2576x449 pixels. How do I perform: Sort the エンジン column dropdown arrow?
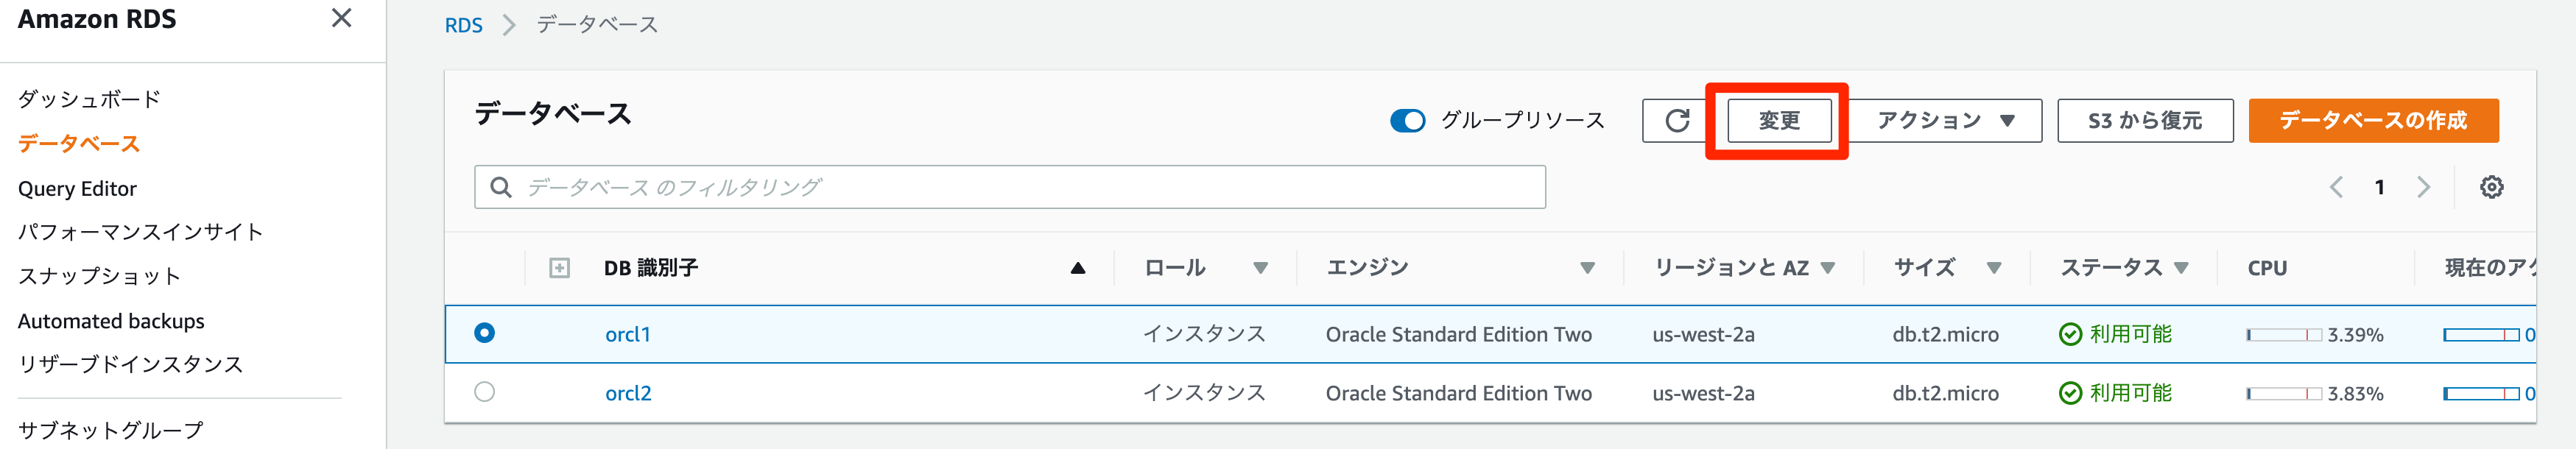1587,268
